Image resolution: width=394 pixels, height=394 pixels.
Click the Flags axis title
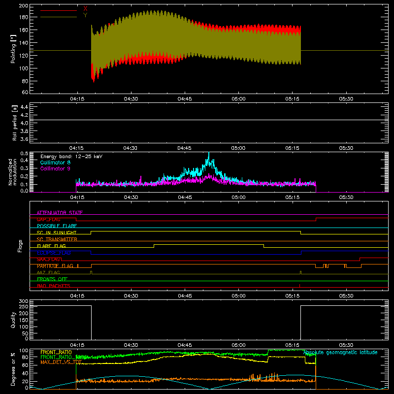(x=20, y=246)
